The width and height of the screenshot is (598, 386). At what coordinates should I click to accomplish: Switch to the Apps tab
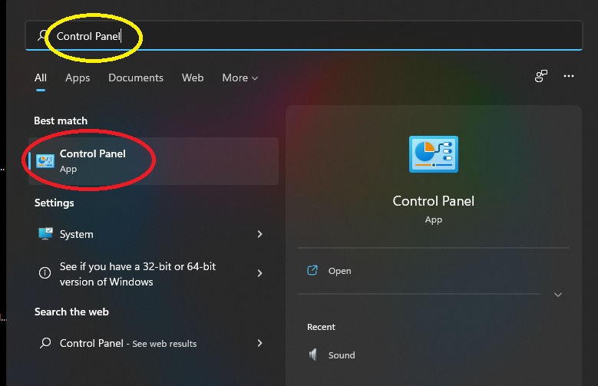78,78
